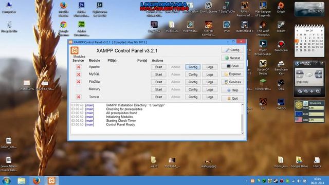The height and width of the screenshot is (185, 329).
Task: Select the Origin desktop icon
Action: [x=281, y=8]
